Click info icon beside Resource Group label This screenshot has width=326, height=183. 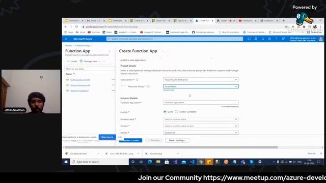pyautogui.click(x=148, y=86)
